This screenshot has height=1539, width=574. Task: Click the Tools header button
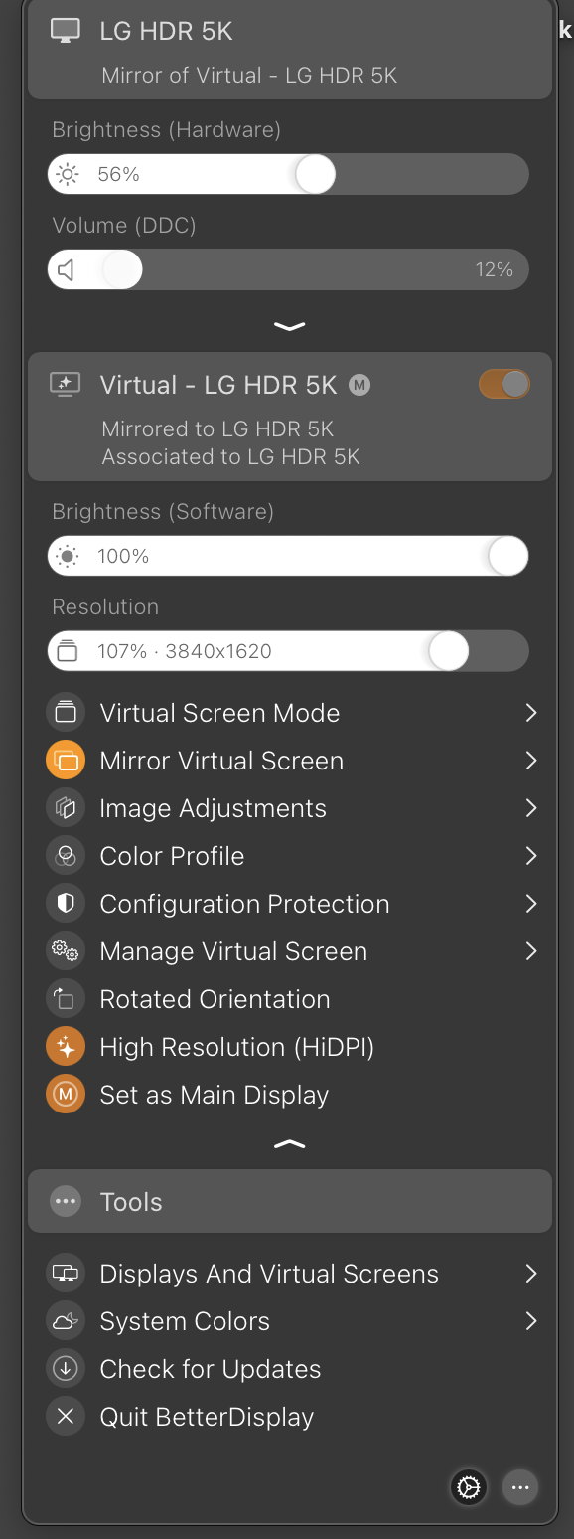[289, 1201]
